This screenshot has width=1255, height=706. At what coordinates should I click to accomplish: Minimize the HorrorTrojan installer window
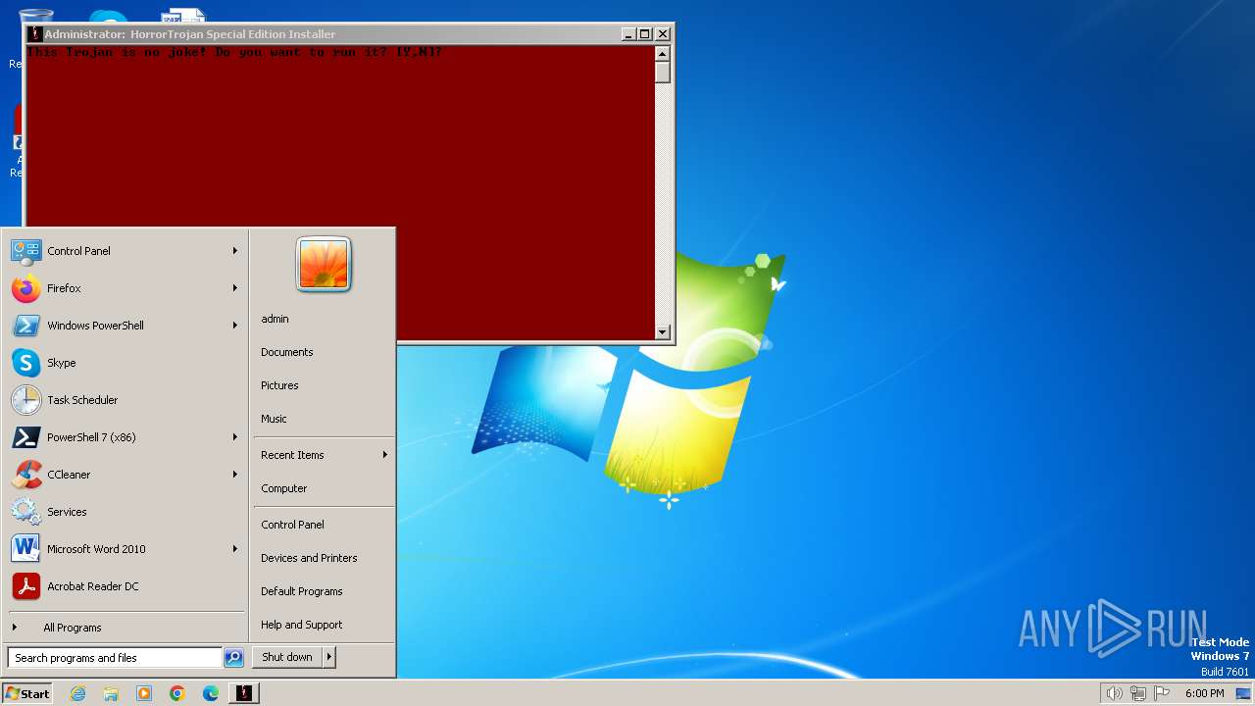point(628,34)
